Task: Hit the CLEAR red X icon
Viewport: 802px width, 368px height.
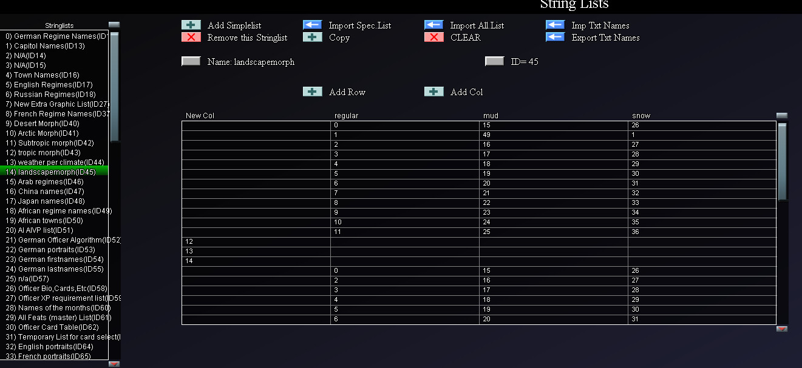Action: click(433, 38)
